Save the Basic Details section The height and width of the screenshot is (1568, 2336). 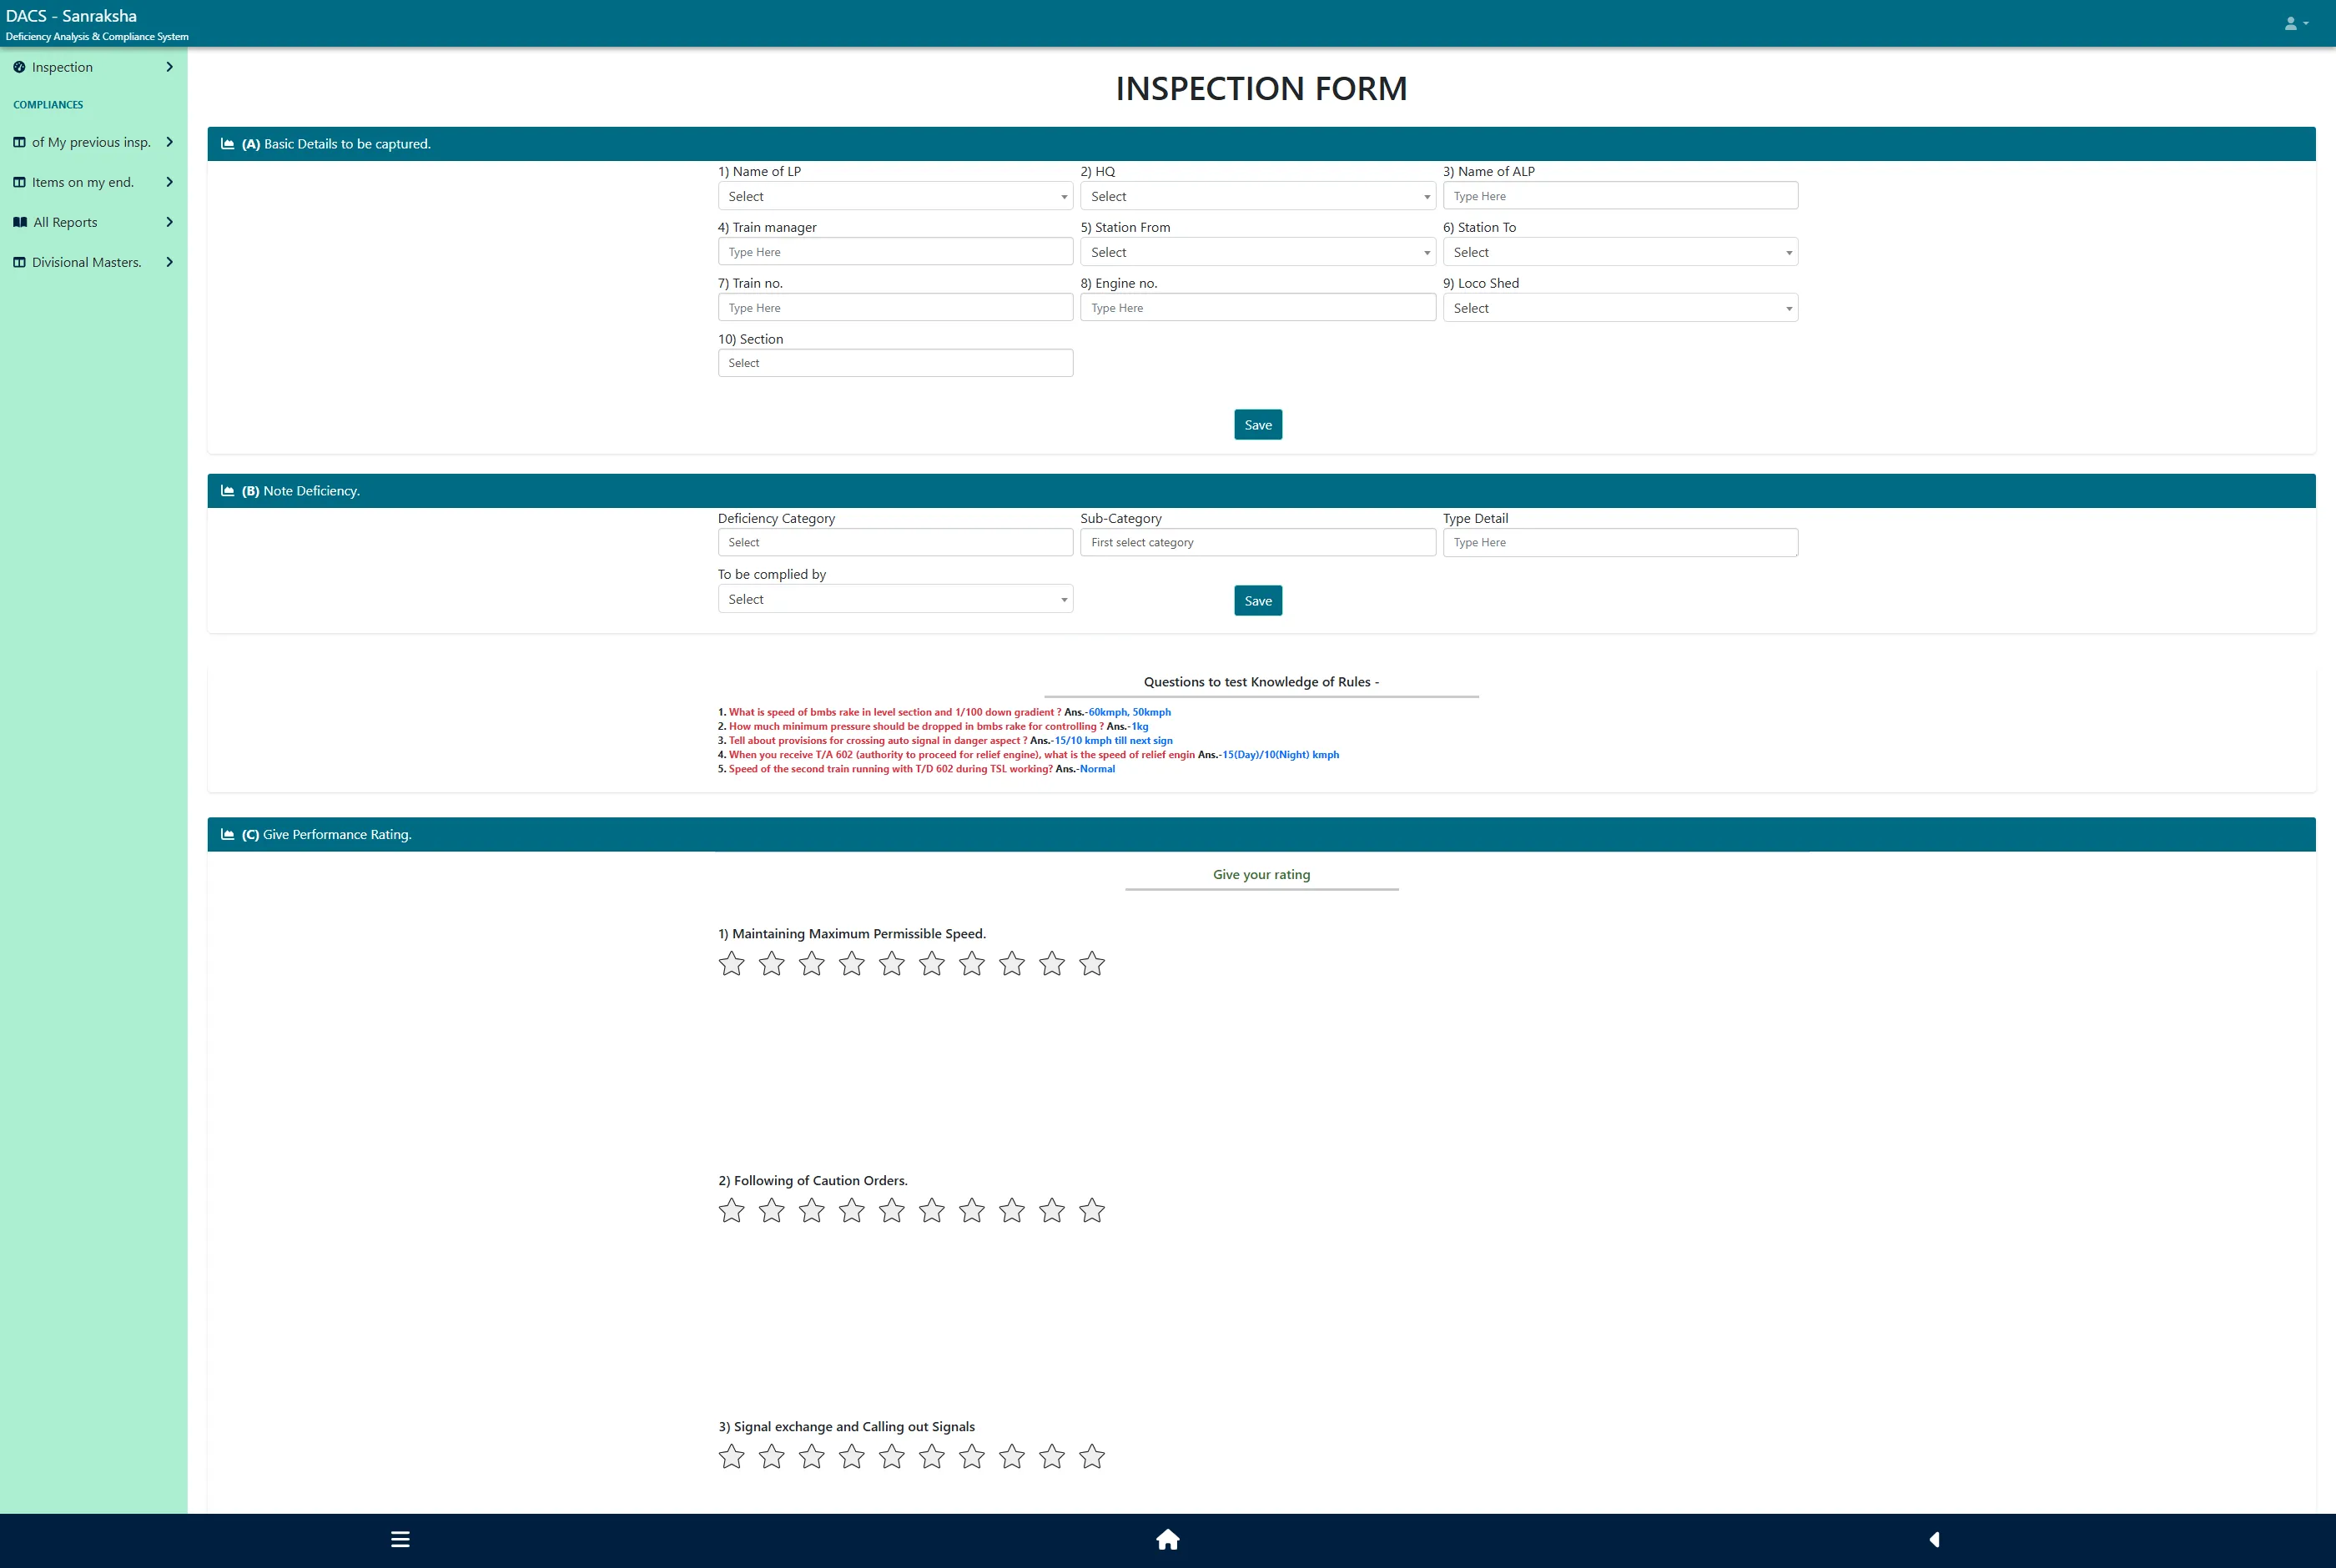(1258, 425)
